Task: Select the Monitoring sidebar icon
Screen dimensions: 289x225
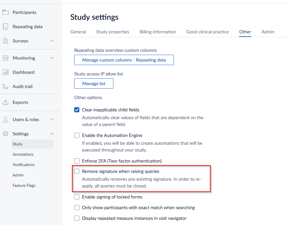Action: pyautogui.click(x=6, y=58)
